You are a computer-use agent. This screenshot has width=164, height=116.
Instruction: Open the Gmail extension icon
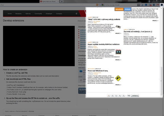click(x=158, y=5)
